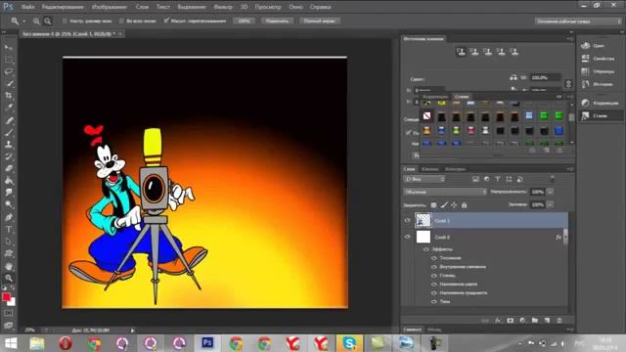The image size is (626, 352).
Task: Toggle eye of first effect in list
Action: 434,258
